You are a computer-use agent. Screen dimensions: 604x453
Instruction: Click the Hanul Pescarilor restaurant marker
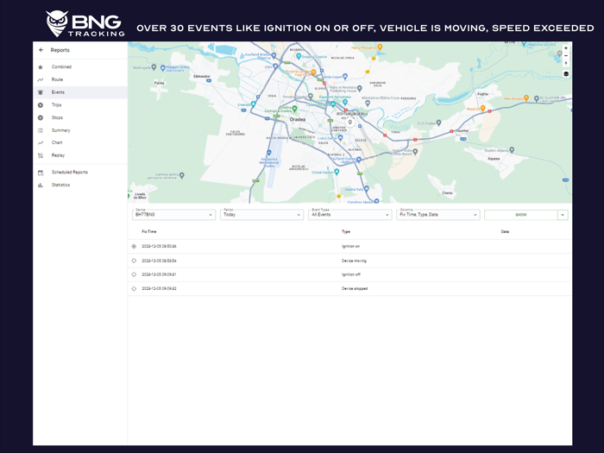[380, 47]
